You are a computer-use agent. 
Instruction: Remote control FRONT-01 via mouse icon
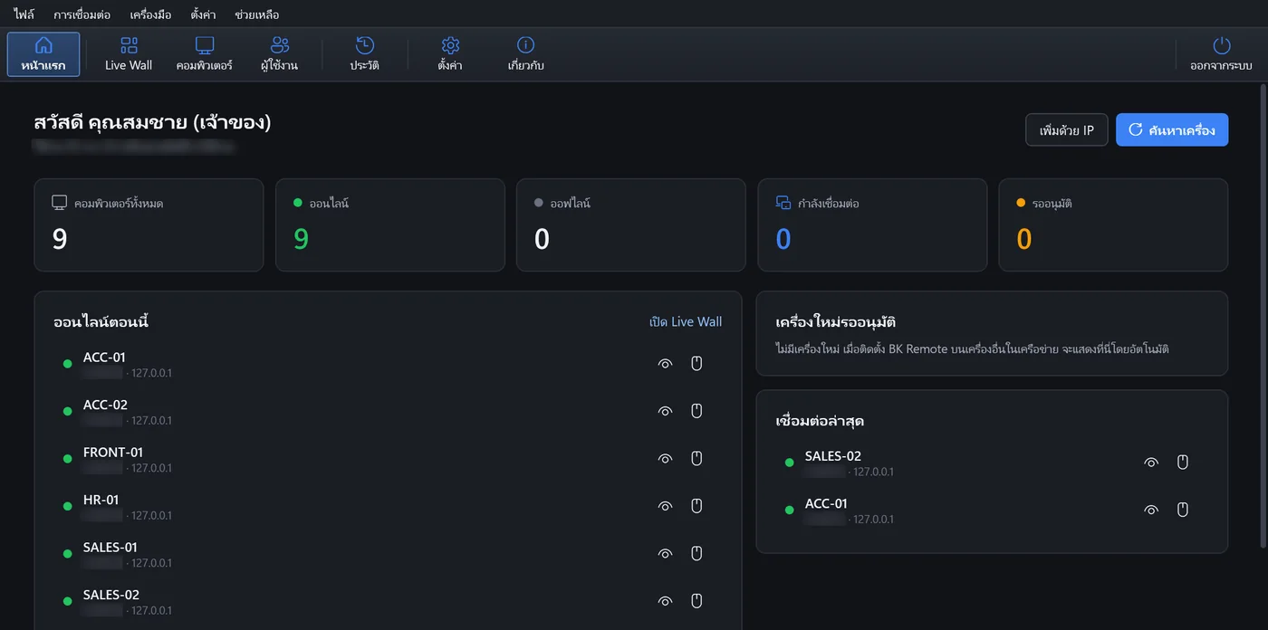(696, 459)
